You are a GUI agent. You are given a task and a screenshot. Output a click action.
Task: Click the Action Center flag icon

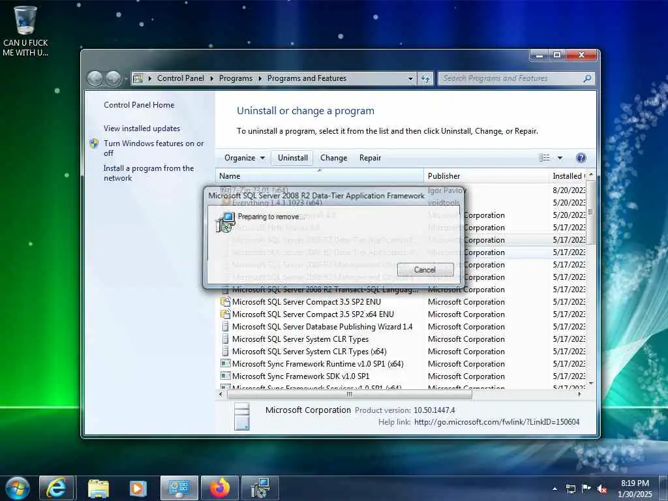pyautogui.click(x=586, y=489)
